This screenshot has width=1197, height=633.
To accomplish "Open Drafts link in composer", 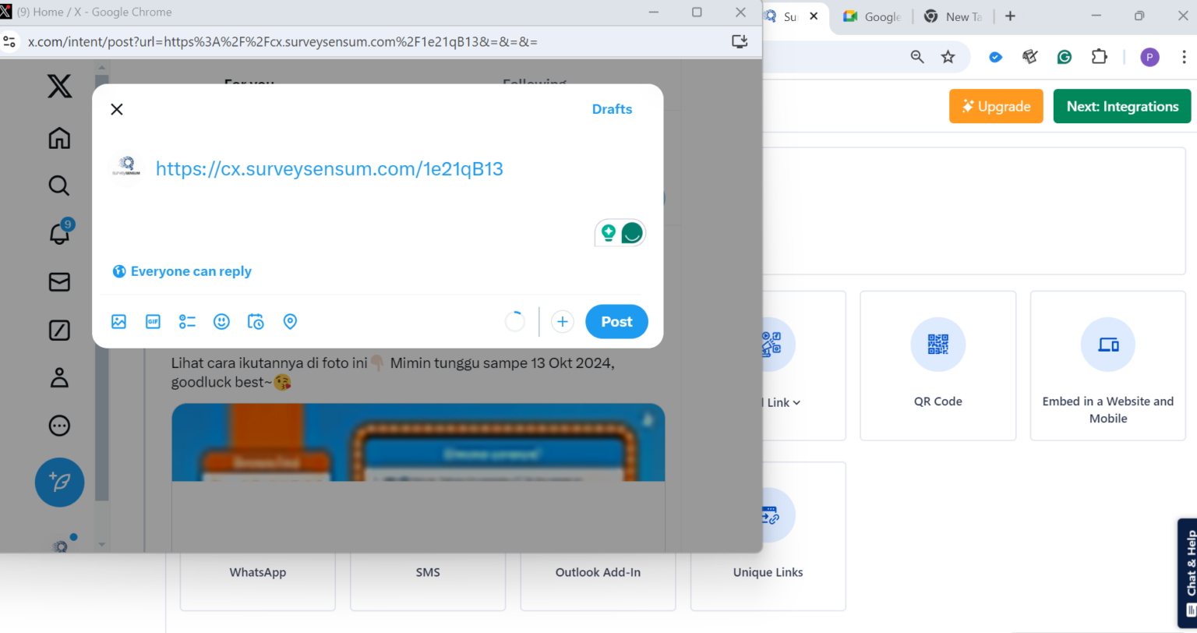I will pos(612,109).
